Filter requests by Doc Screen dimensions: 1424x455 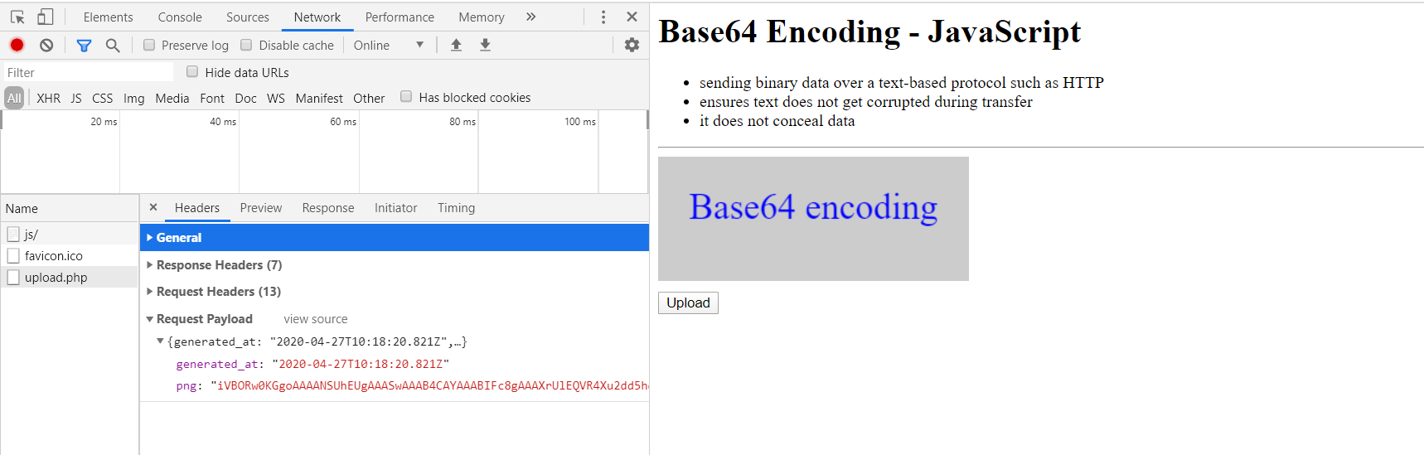(246, 98)
